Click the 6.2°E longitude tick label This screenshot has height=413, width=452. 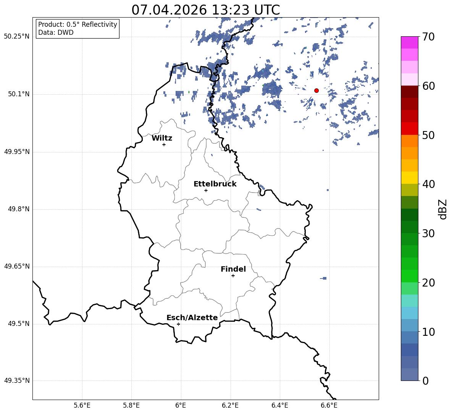pyautogui.click(x=230, y=405)
